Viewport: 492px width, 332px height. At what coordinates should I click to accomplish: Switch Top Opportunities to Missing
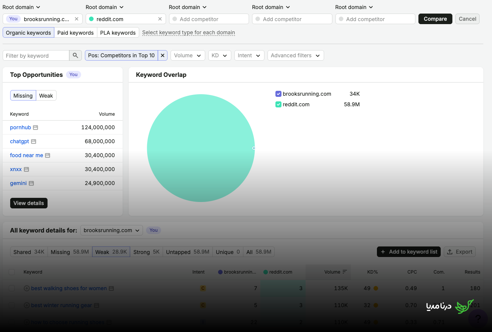23,96
